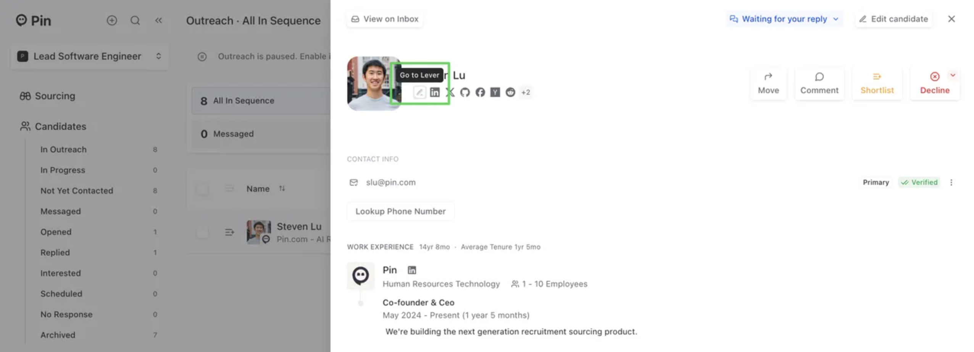The height and width of the screenshot is (352, 974).
Task: Open candidate's Reddit profile icon
Action: coord(510,92)
